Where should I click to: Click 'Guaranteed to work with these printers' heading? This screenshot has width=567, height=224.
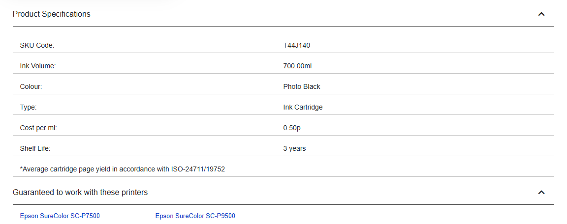click(x=80, y=193)
